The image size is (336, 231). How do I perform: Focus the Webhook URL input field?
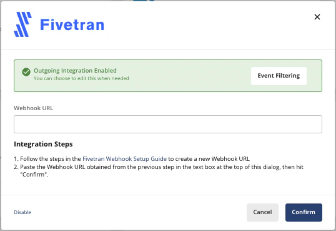pos(168,124)
